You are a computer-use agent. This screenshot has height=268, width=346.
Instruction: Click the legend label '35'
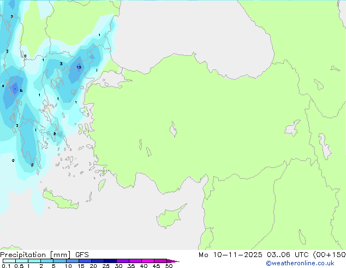131,266
